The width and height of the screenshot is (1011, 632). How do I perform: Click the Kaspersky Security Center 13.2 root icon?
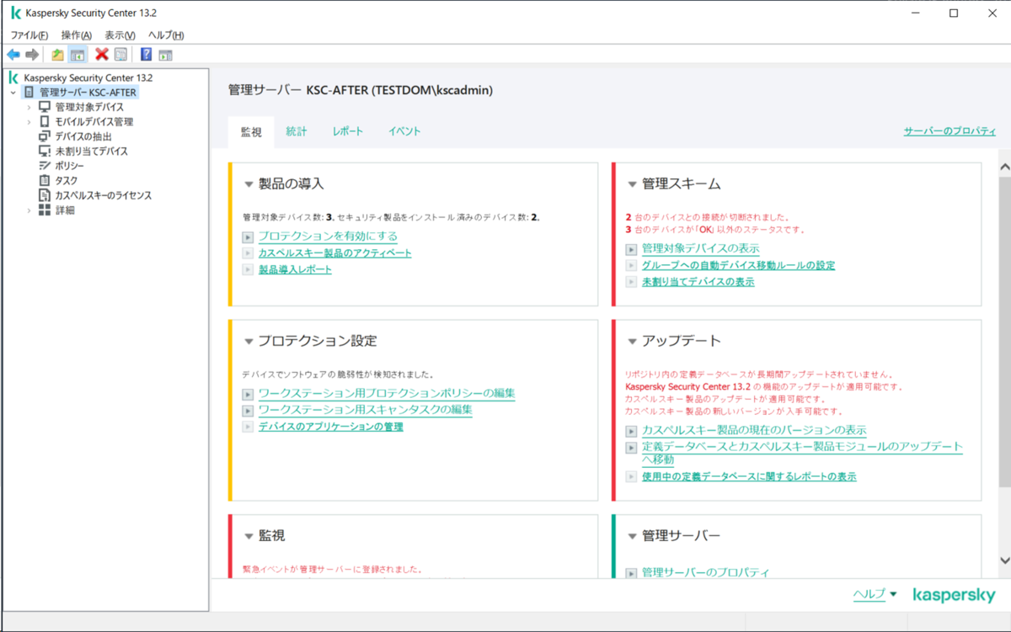click(x=13, y=77)
